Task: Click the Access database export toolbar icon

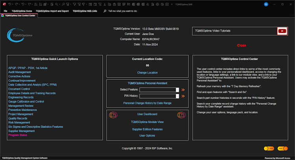Action: 138,4
